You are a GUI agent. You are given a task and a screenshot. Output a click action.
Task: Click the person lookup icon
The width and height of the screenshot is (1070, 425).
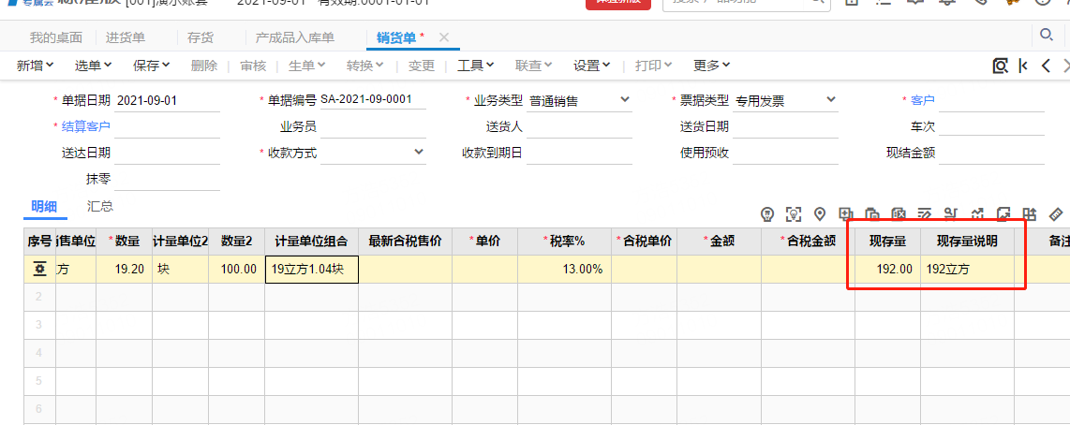click(951, 214)
